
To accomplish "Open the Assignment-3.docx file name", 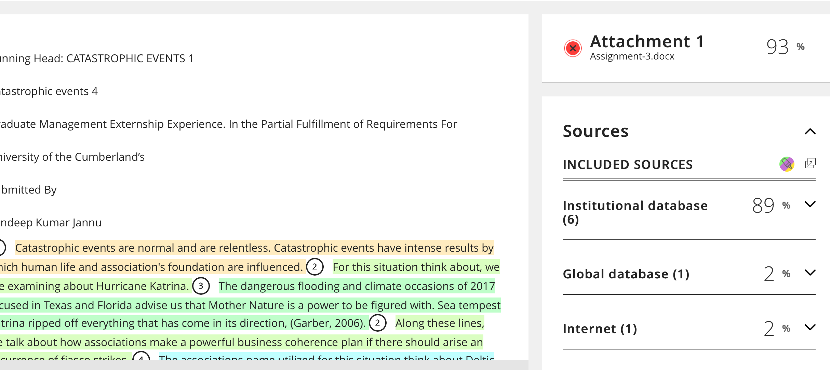I will click(632, 56).
